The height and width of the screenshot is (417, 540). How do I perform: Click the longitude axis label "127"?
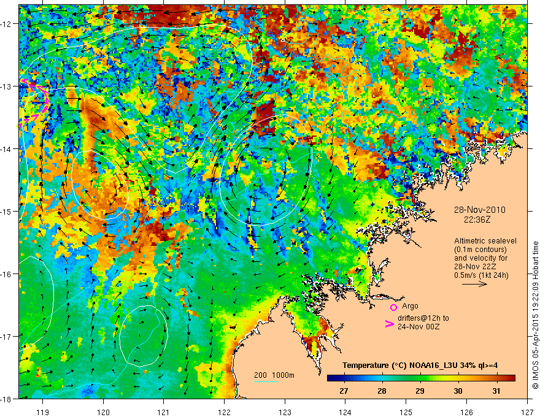527,412
